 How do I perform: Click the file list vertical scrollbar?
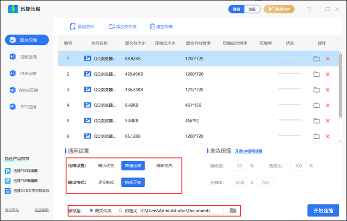(341, 86)
